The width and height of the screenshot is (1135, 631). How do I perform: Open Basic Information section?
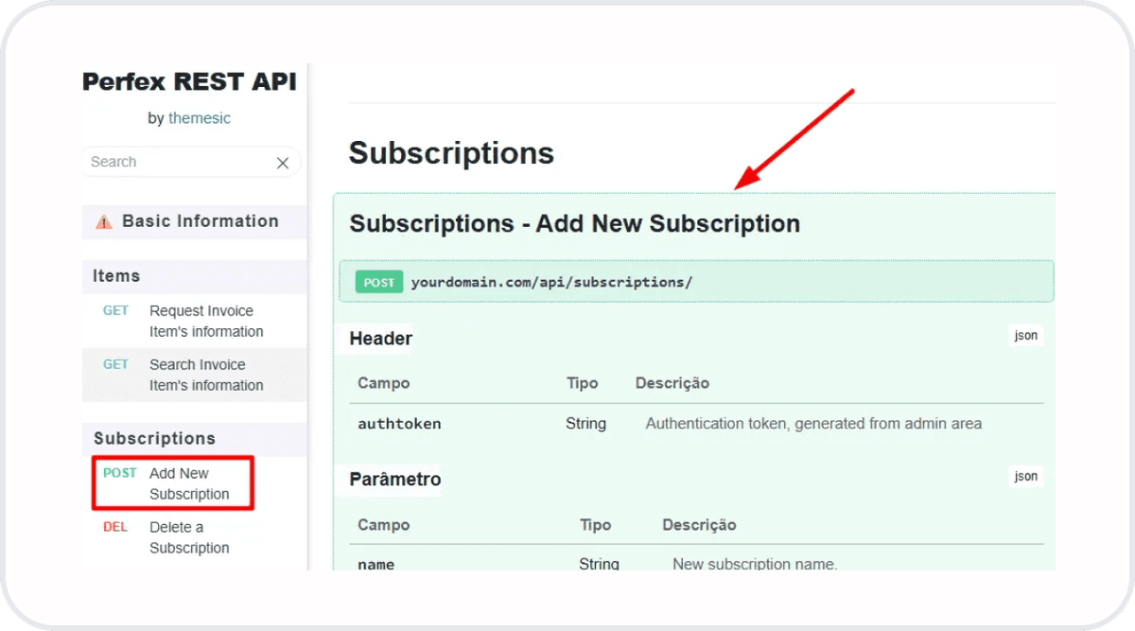click(x=194, y=221)
